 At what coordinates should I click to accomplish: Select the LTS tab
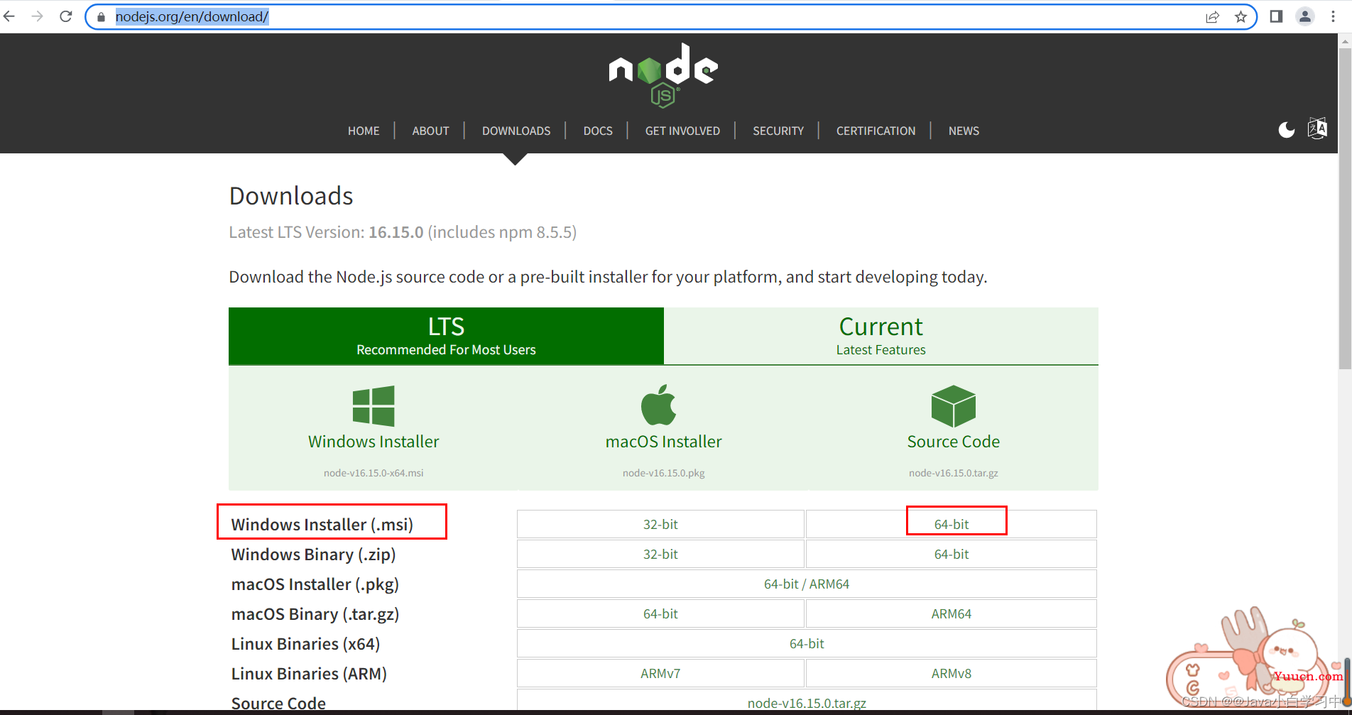pyautogui.click(x=446, y=336)
